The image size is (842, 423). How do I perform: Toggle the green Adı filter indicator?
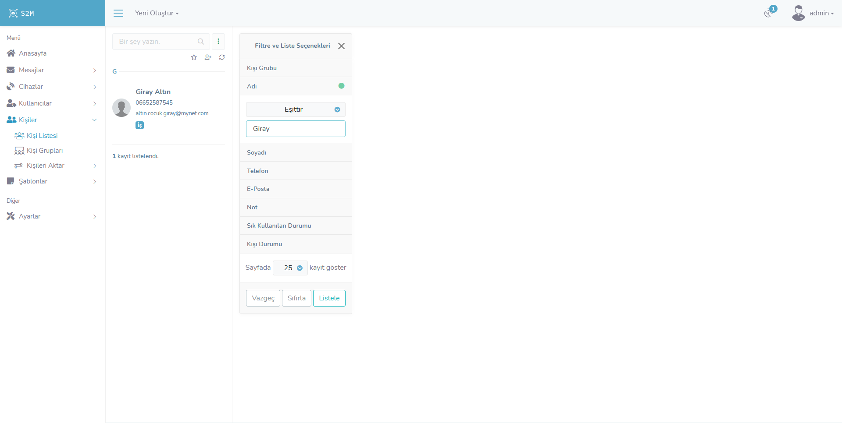point(341,86)
